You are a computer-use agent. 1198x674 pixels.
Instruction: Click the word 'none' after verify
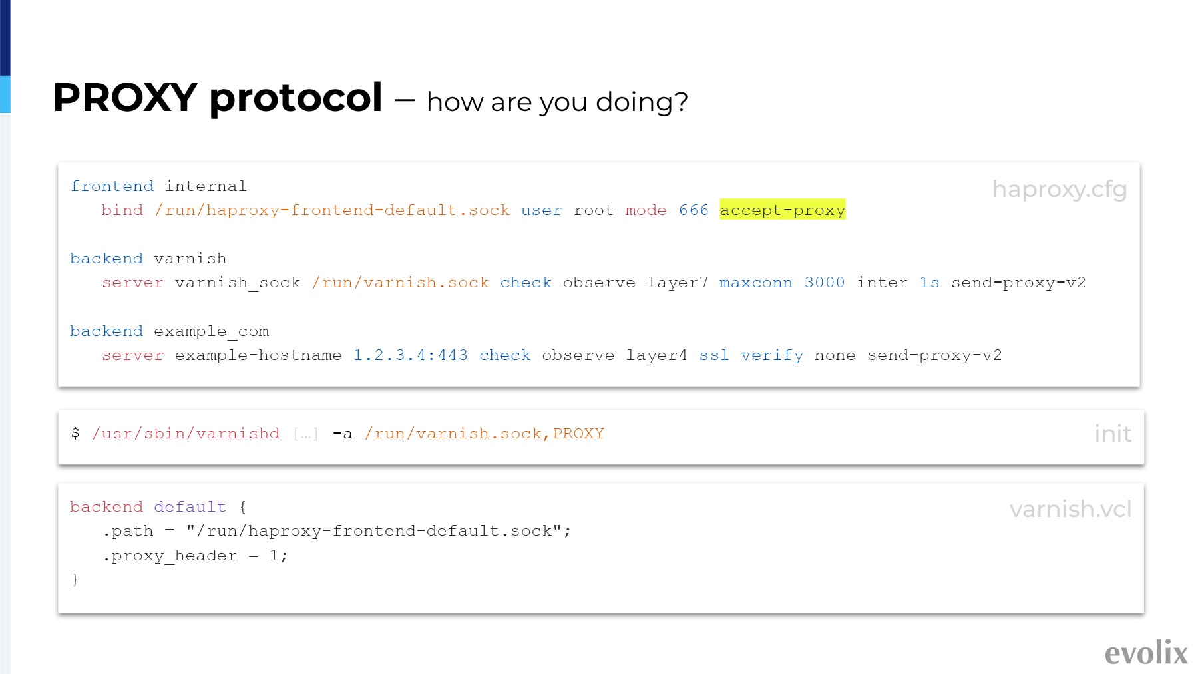point(835,355)
